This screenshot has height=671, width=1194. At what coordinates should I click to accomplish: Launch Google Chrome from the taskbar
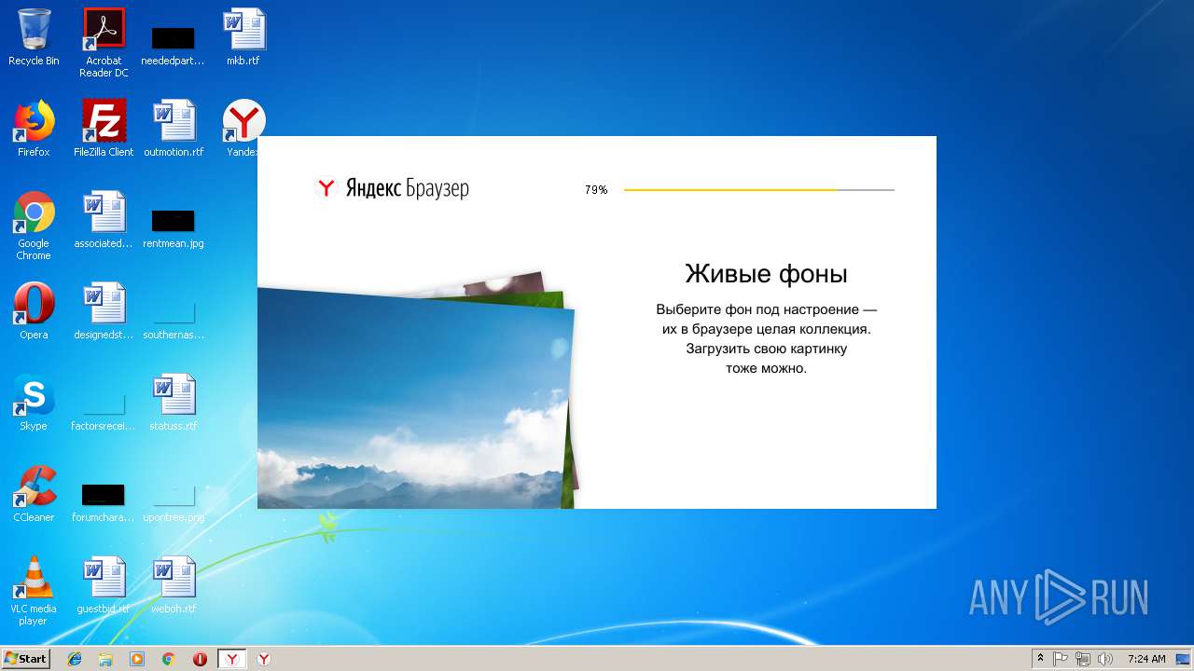pyautogui.click(x=169, y=659)
